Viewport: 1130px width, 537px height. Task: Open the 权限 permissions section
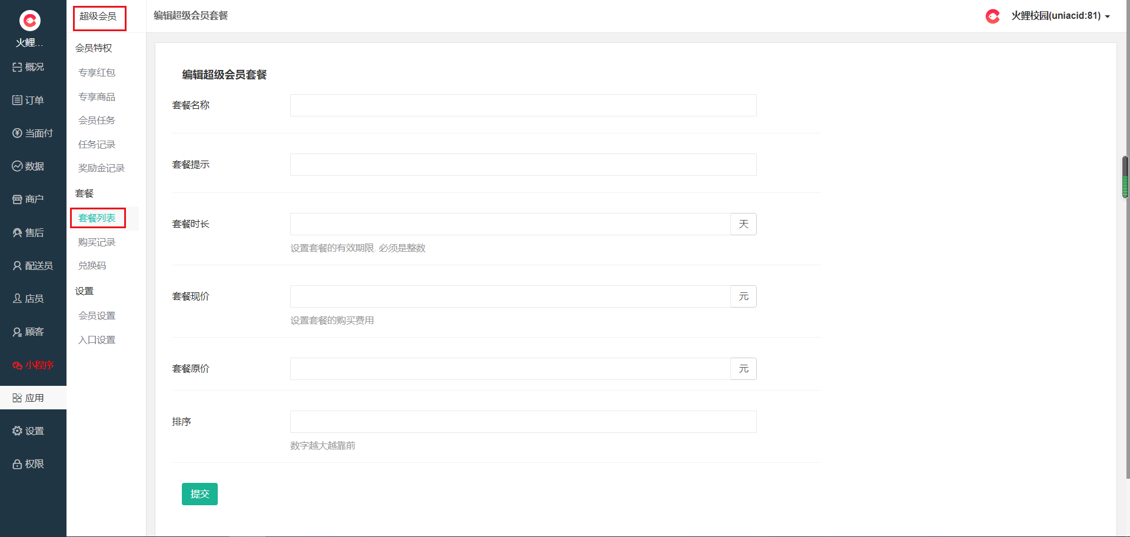[x=28, y=463]
